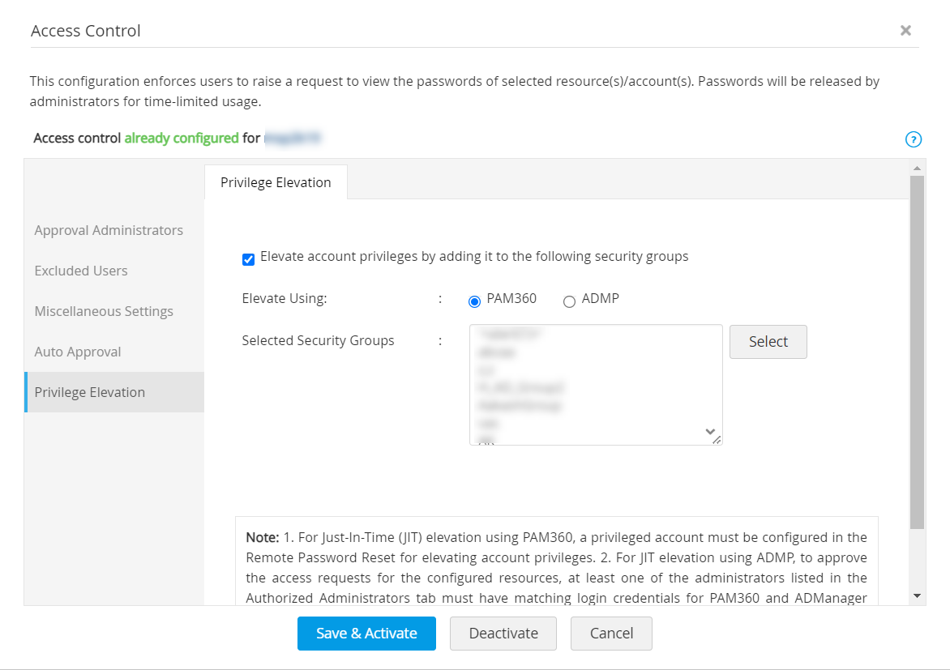Choose the ADMP elevation option

[569, 301]
